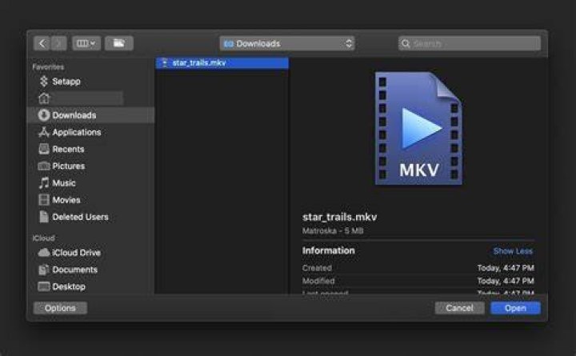Click the Options button
The height and width of the screenshot is (356, 576).
[x=60, y=308]
